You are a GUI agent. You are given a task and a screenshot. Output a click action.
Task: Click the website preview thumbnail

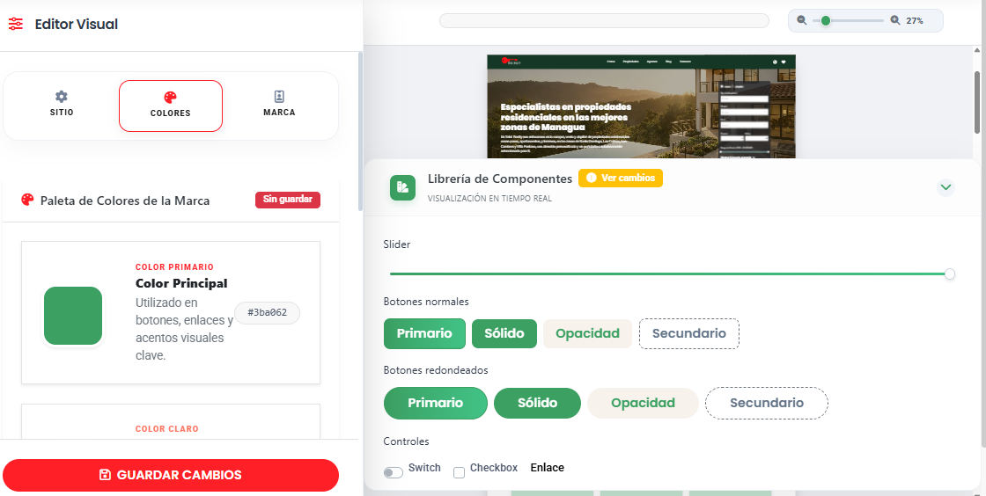(642, 106)
